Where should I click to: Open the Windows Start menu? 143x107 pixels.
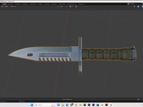click(x=32, y=105)
